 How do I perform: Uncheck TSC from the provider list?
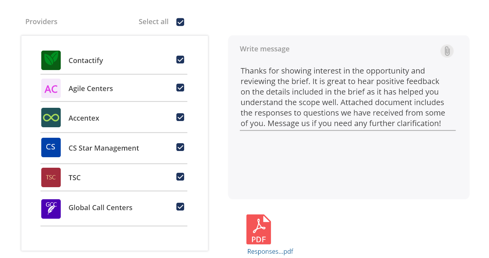180,176
